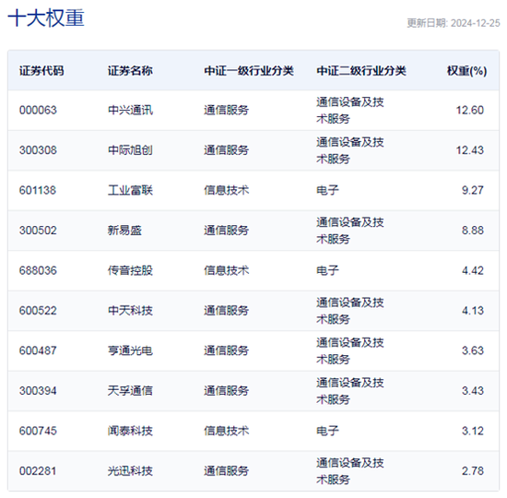Click the 证券名称 column header

(x=130, y=70)
